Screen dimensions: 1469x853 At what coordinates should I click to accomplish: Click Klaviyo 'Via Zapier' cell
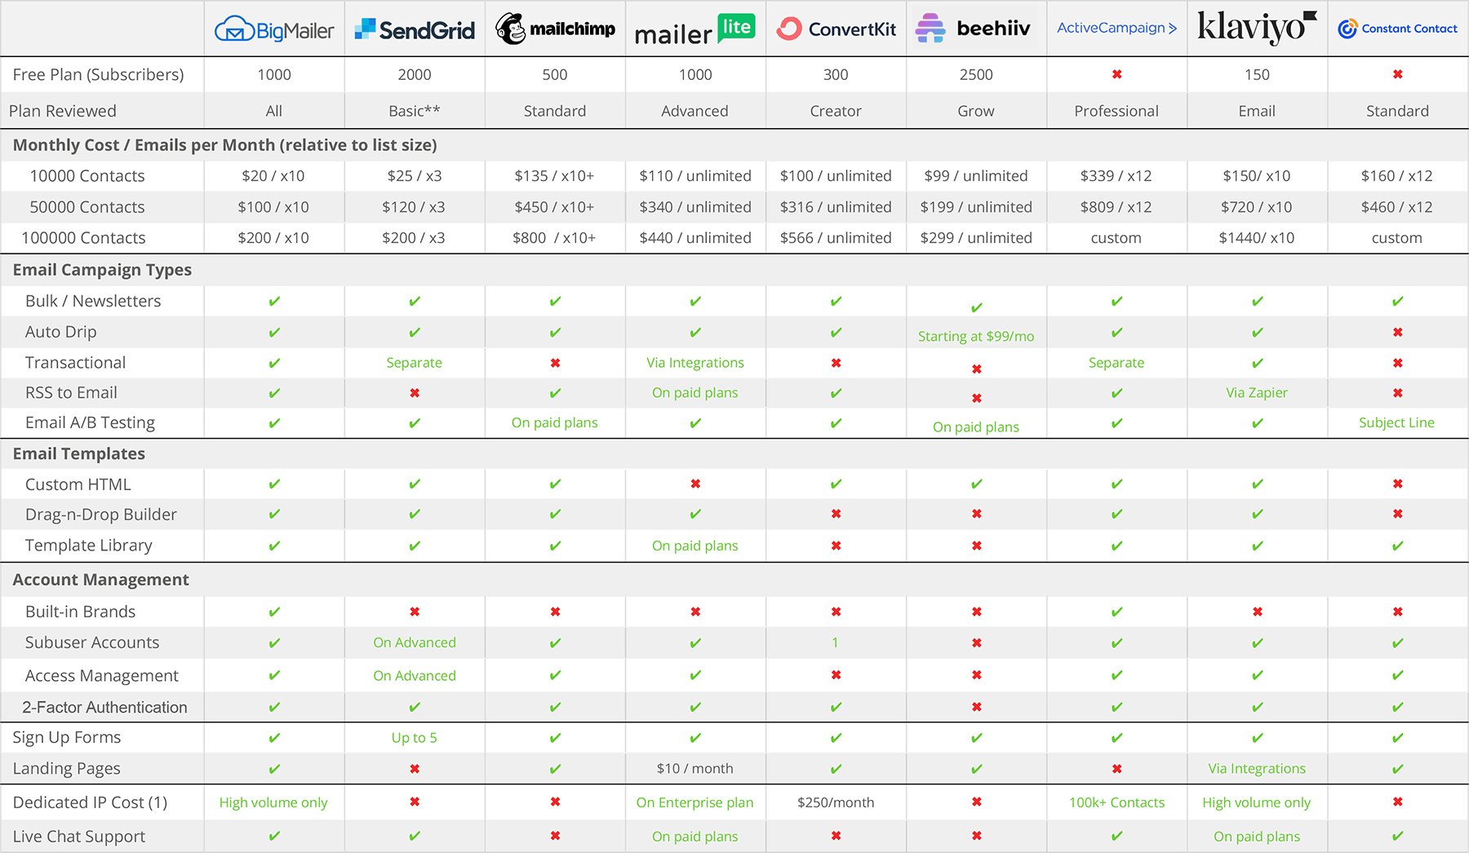point(1257,393)
